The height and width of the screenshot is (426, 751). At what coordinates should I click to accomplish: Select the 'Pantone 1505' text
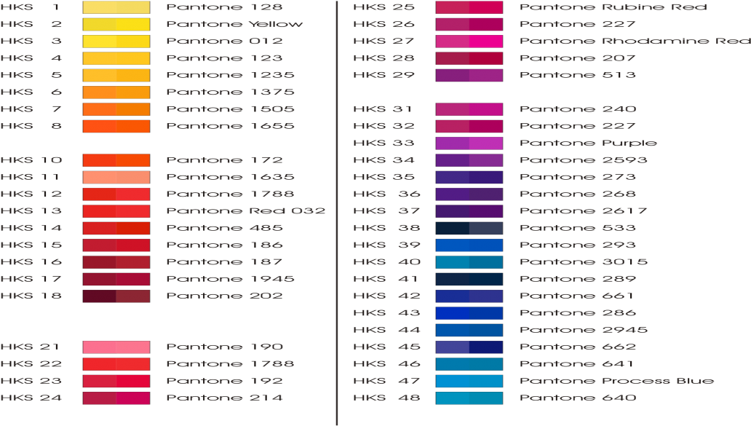(x=231, y=109)
